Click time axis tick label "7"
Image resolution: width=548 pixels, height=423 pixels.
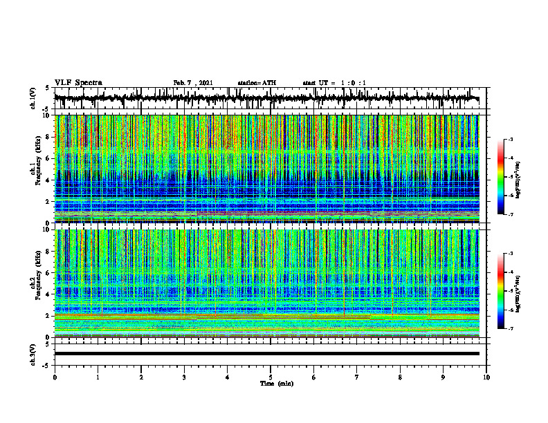(x=357, y=377)
